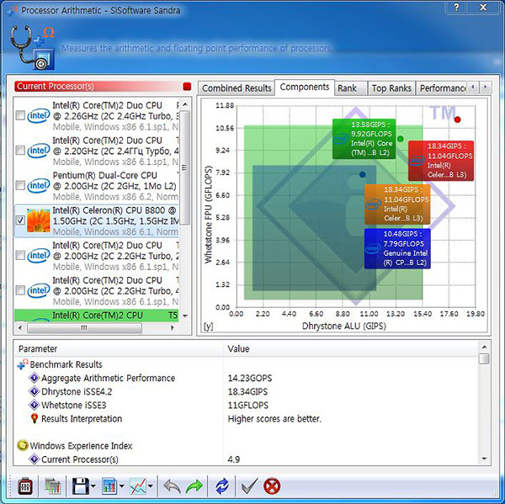Click the [y] axis toggle label

click(209, 326)
